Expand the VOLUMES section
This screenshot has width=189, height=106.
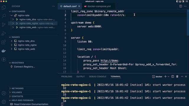coord(10,92)
